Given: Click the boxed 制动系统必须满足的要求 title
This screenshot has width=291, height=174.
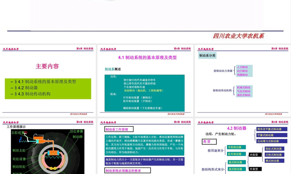Looking at the screenshot, I should point(127,170).
